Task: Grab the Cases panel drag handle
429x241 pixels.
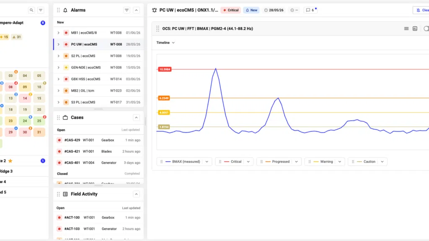Action: pos(58,118)
